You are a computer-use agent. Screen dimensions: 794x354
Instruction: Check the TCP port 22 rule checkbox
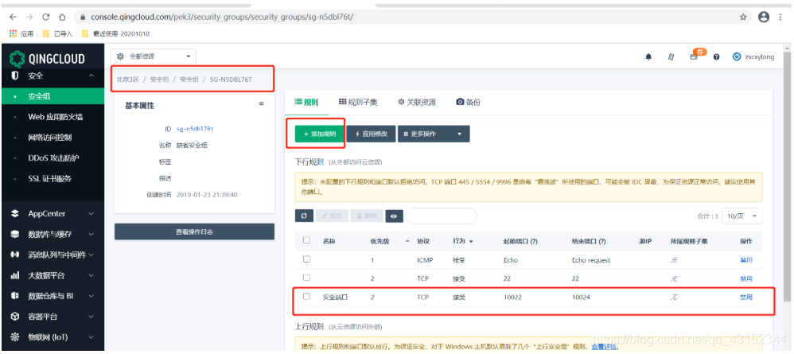(306, 278)
